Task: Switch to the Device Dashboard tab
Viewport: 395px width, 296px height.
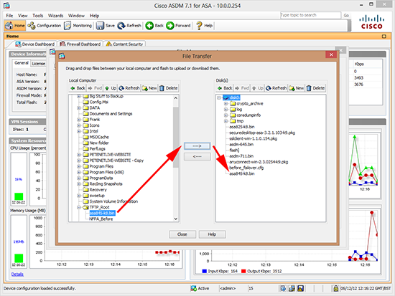Action: pyautogui.click(x=34, y=44)
